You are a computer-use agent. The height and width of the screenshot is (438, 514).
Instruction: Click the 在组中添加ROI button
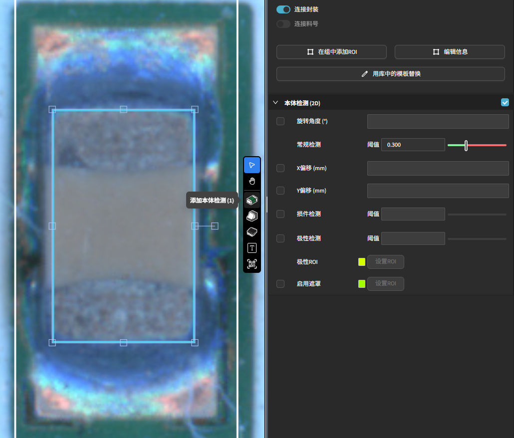coord(331,52)
